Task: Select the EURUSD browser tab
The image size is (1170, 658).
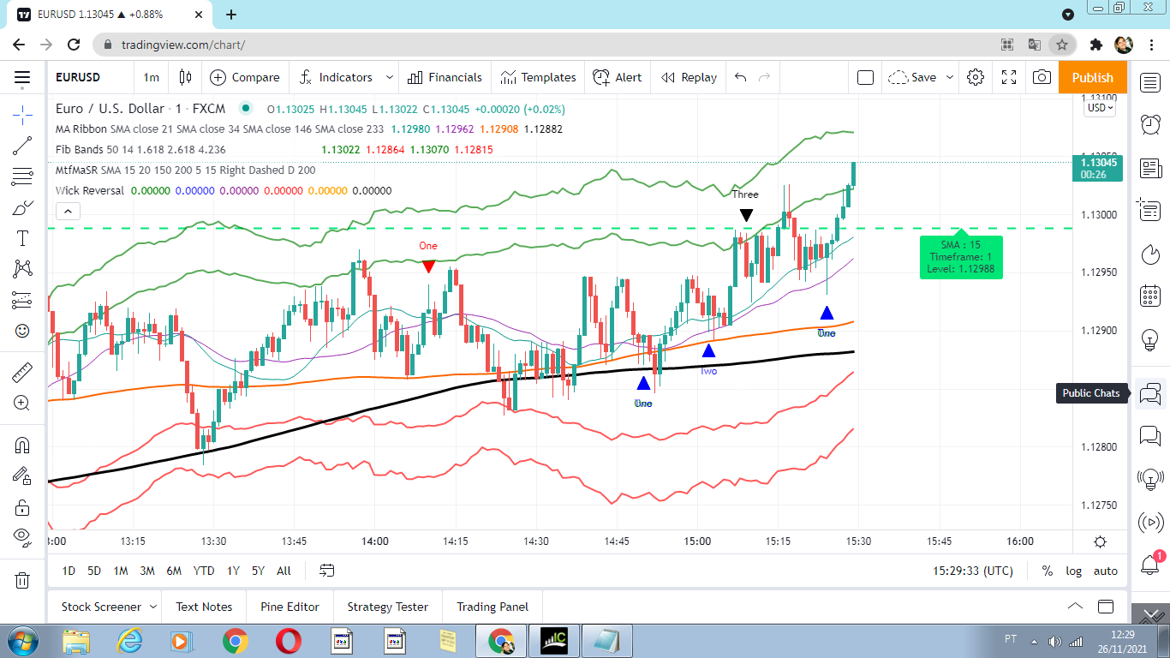Action: (x=111, y=15)
